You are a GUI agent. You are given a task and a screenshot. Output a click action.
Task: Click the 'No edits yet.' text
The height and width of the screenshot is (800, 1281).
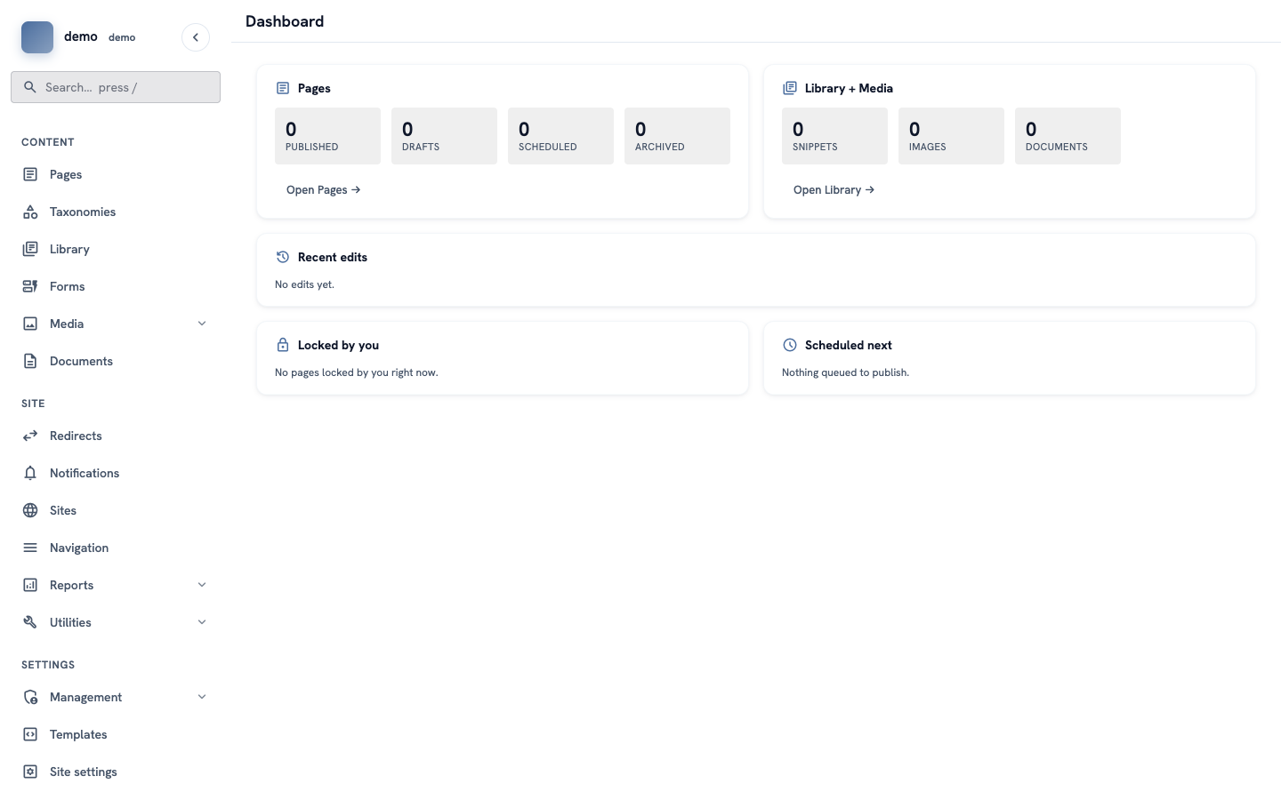[304, 284]
